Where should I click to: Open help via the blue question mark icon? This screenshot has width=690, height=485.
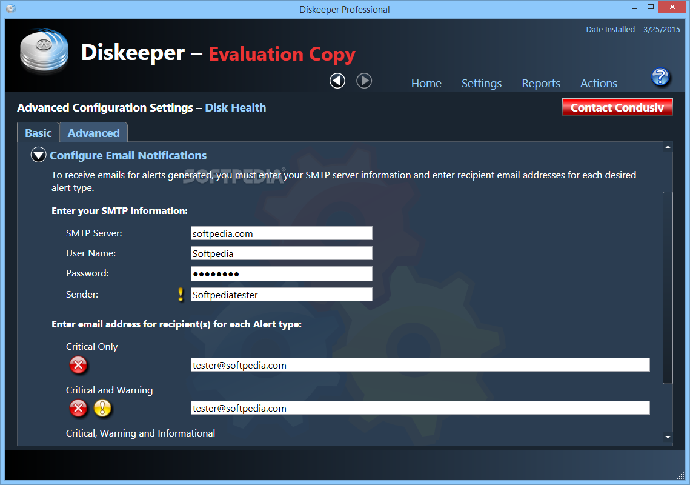click(660, 76)
